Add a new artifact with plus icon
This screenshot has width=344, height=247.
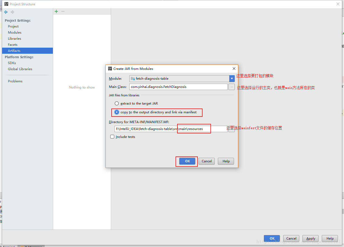[56, 11]
